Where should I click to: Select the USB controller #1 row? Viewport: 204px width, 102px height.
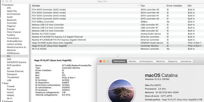pyautogui.click(x=118, y=28)
